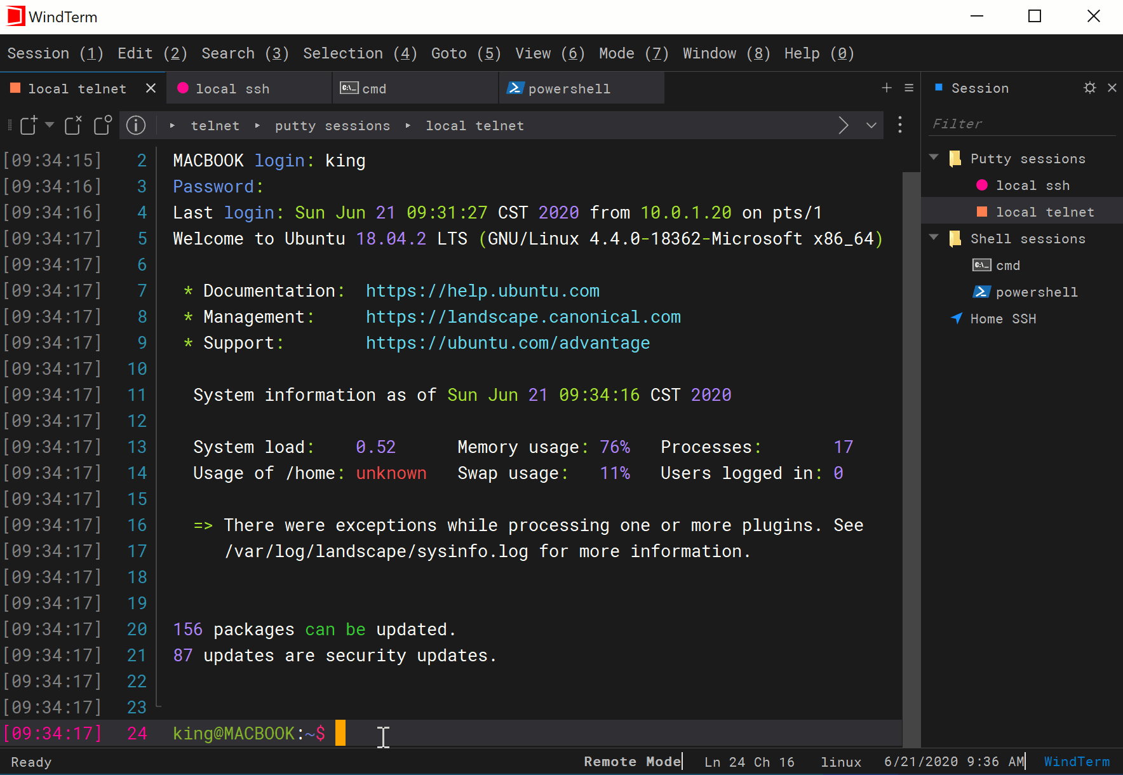The height and width of the screenshot is (775, 1123).
Task: Add a new tab with the plus icon
Action: tap(887, 88)
